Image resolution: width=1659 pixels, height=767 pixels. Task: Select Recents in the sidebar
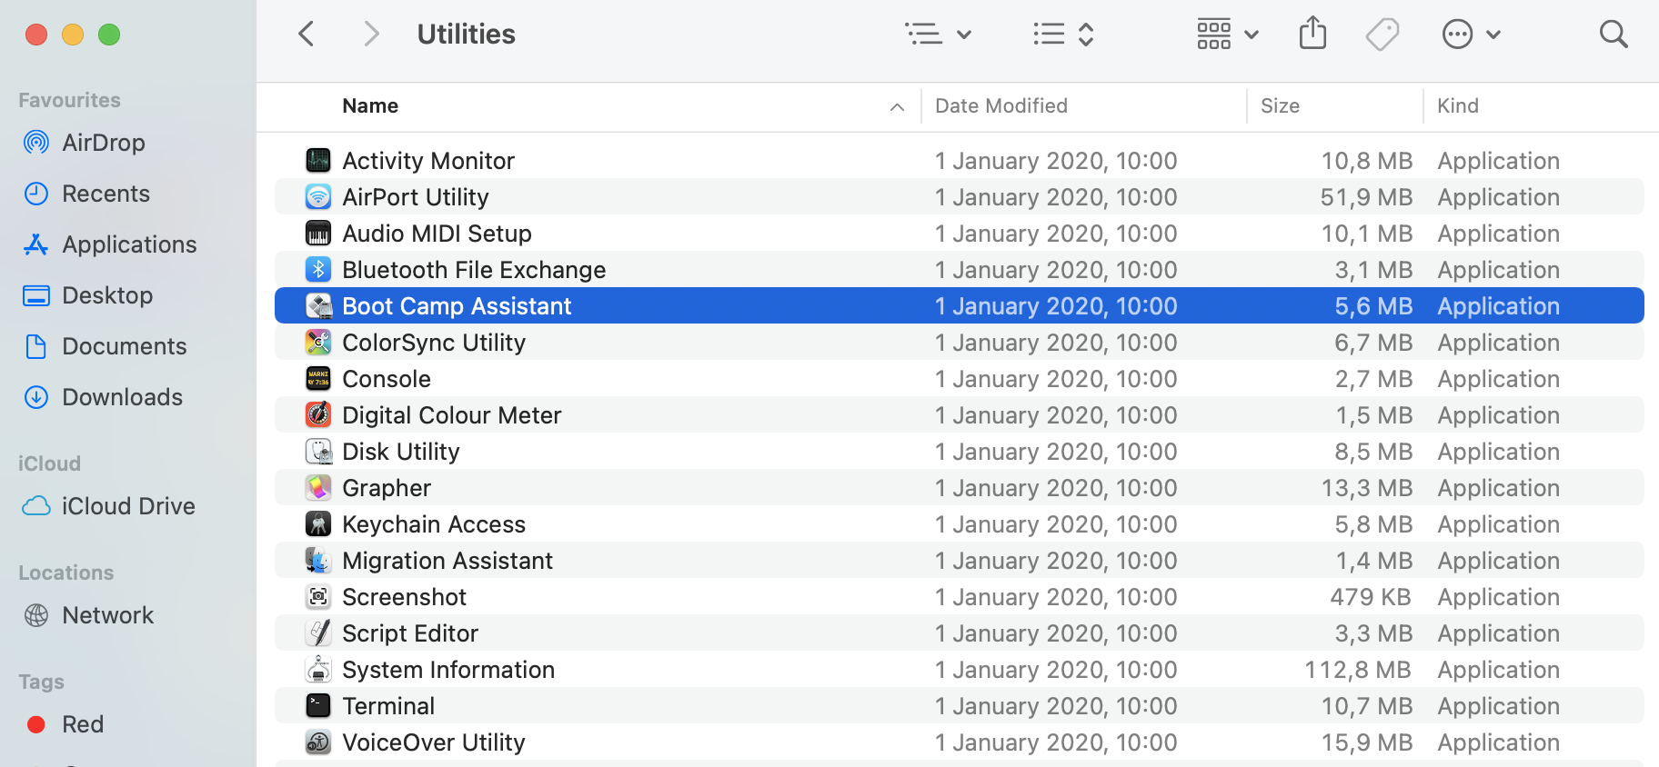click(x=106, y=194)
